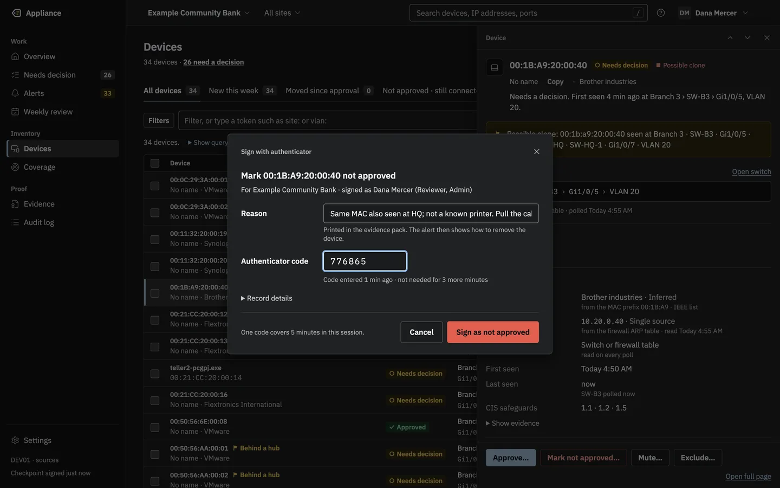Switch to the New this week tab
This screenshot has width=780, height=488.
(x=243, y=91)
